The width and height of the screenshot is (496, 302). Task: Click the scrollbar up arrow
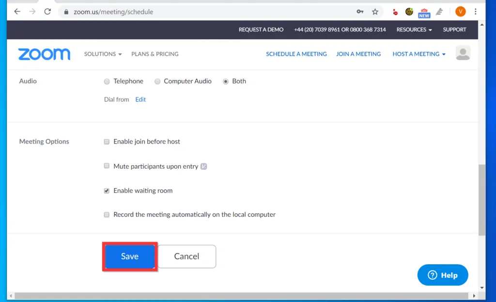pos(482,25)
